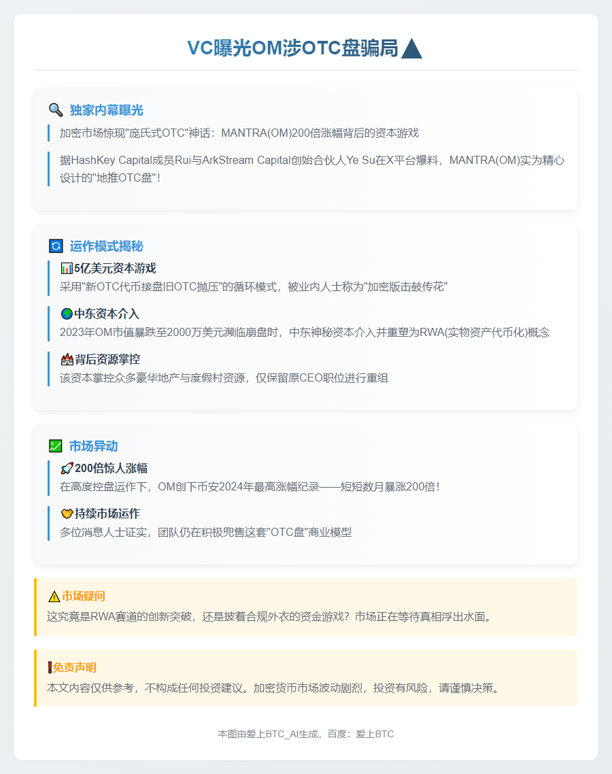Click the question about RWA赛道的创新突破
612x774 pixels.
269,617
